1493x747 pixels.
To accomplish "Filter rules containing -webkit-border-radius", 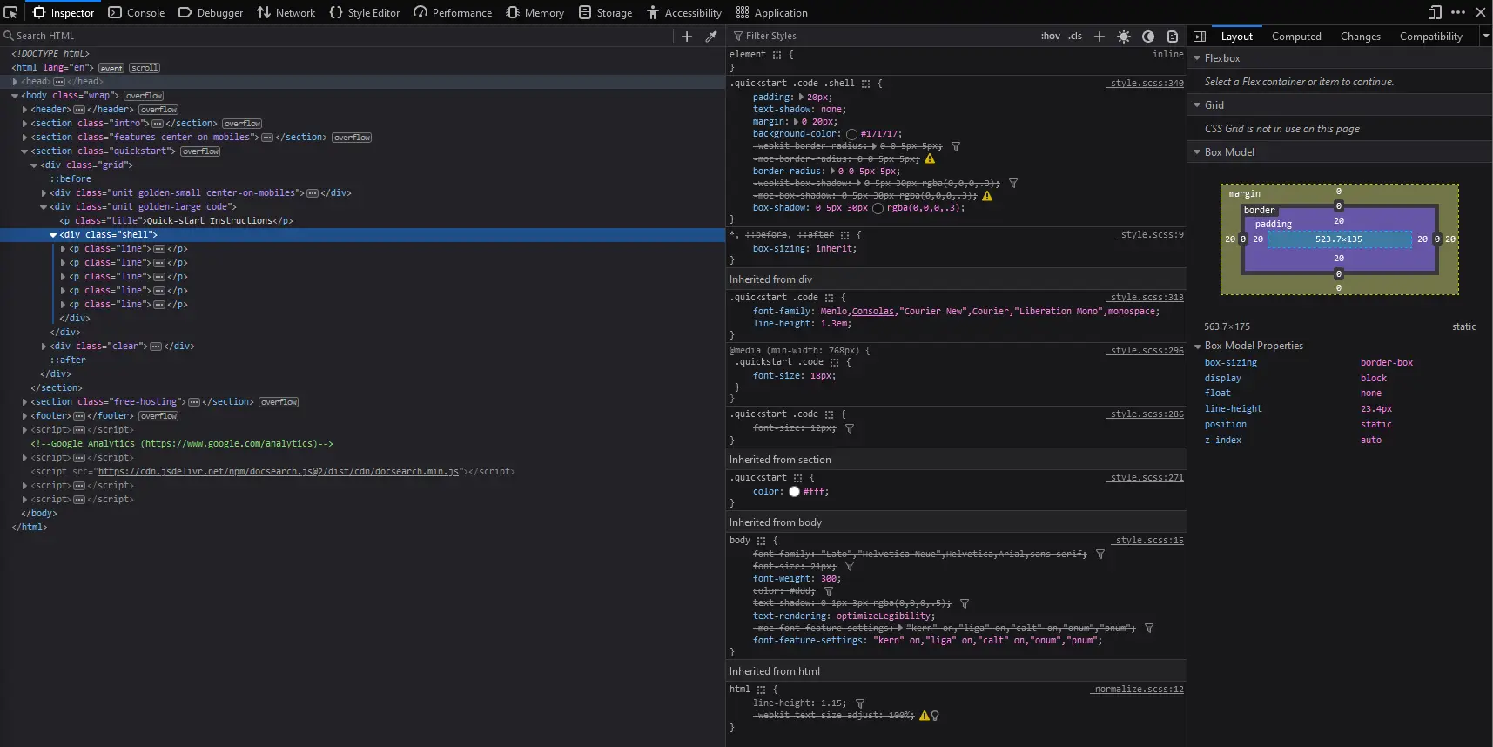I will coord(955,146).
